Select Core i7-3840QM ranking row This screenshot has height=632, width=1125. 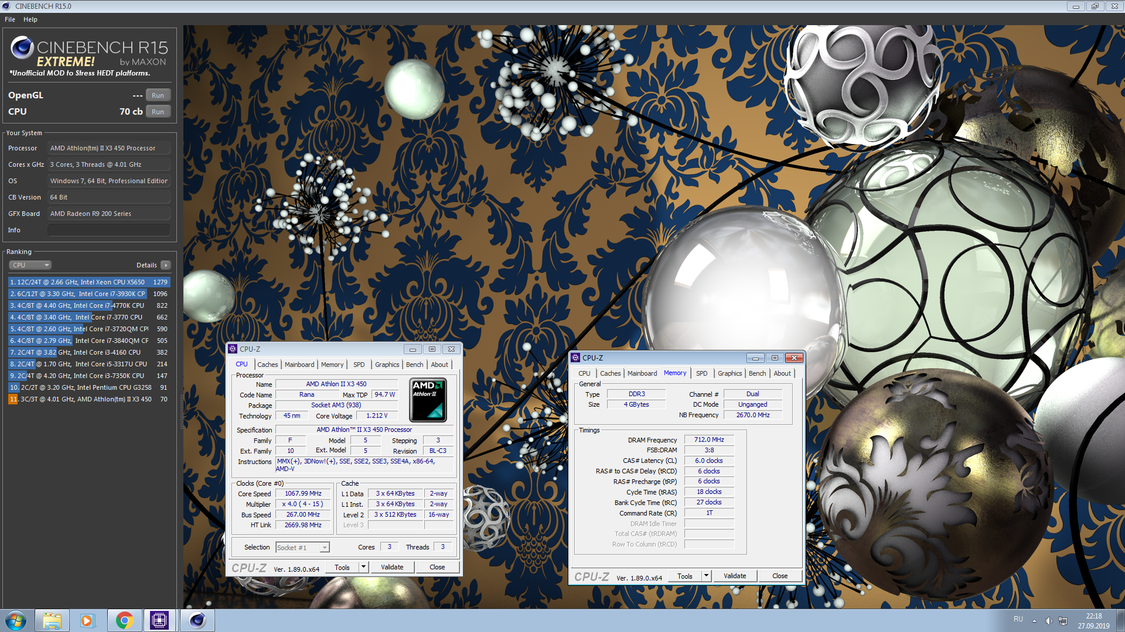coord(88,341)
